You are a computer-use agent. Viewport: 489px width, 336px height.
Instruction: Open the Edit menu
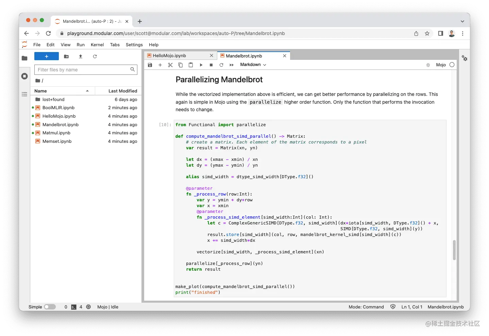(x=51, y=45)
